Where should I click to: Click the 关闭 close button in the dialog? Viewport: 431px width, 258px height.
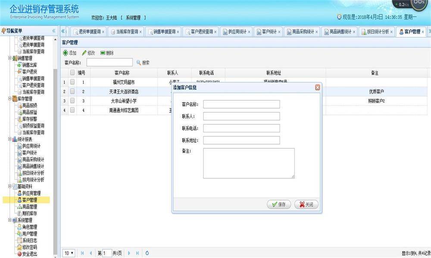(x=306, y=205)
